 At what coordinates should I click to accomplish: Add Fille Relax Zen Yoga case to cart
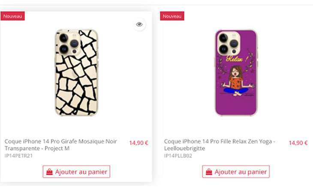236,172
